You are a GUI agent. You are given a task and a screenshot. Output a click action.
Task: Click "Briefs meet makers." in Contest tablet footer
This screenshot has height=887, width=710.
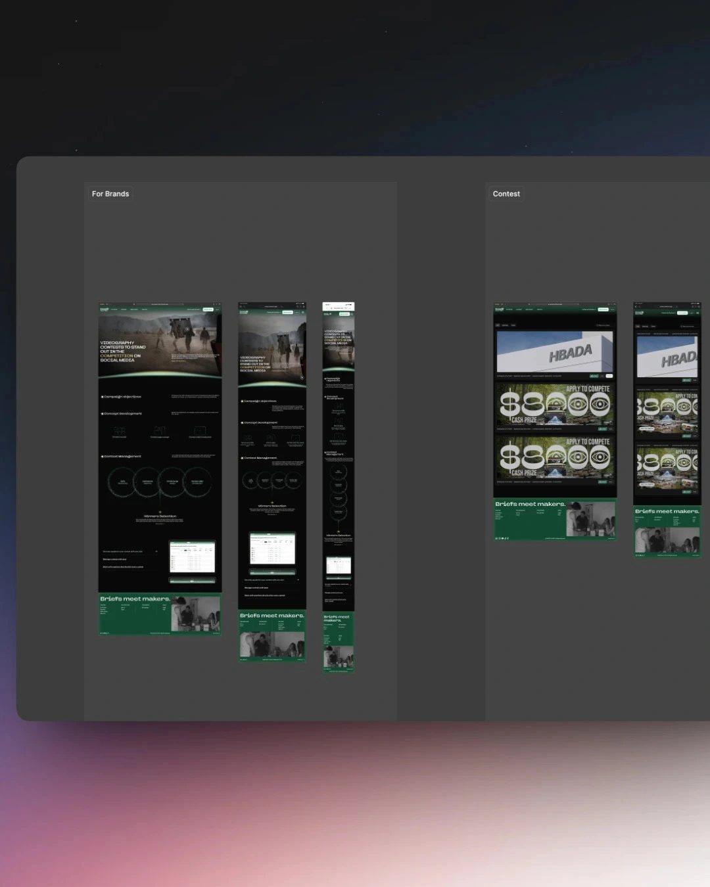(667, 511)
